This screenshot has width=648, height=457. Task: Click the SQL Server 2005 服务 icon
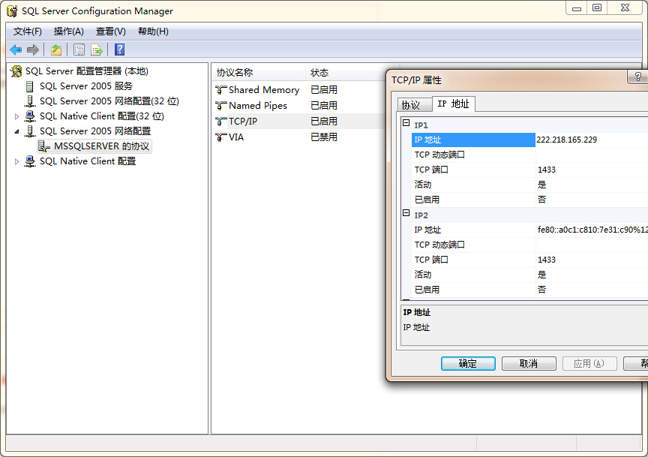click(30, 86)
